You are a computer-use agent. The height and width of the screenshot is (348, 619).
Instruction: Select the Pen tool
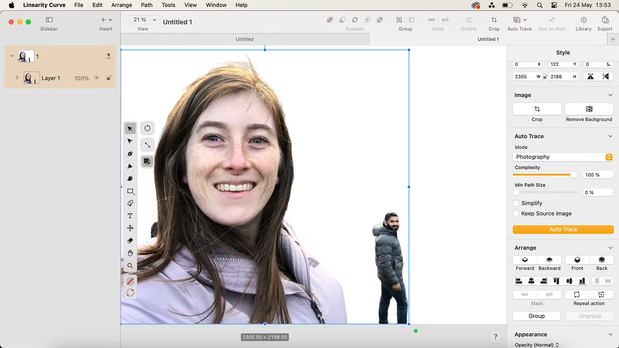[x=130, y=154]
